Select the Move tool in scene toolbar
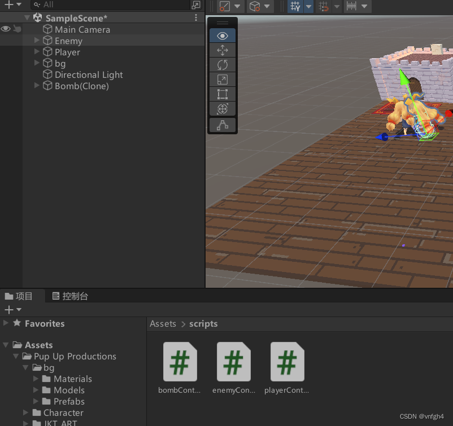 tap(222, 50)
